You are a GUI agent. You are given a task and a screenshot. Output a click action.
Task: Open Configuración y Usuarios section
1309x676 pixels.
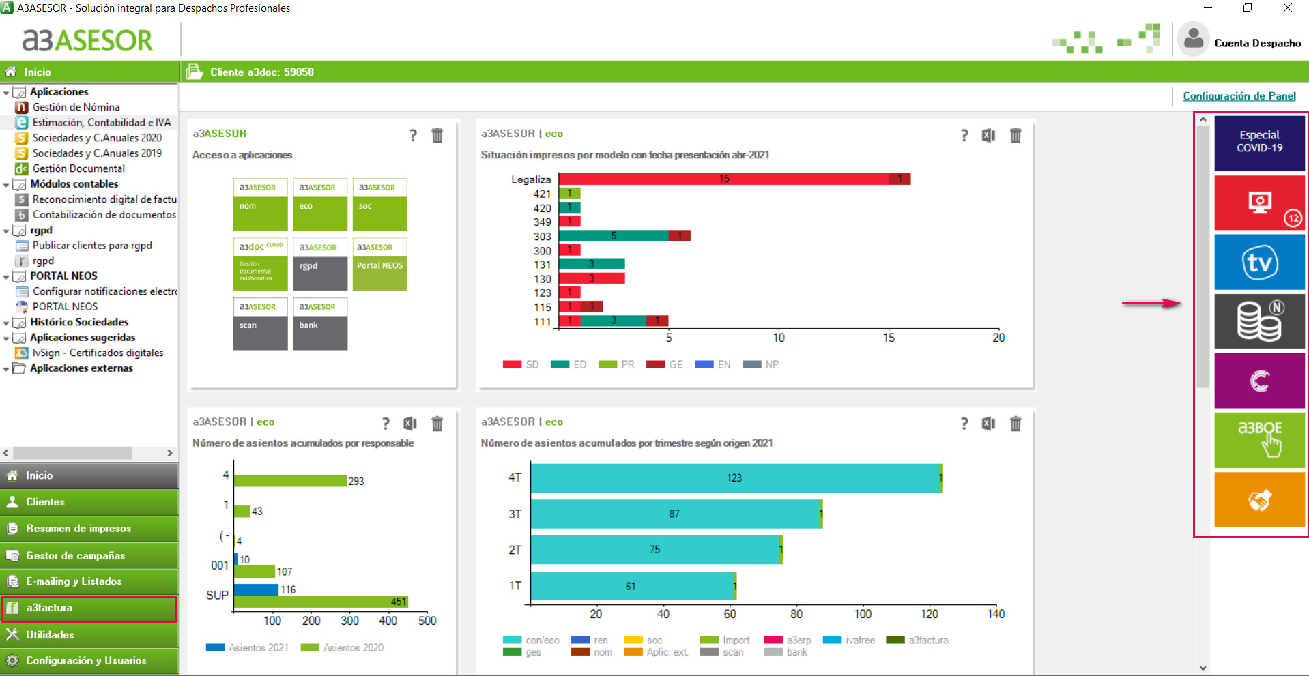click(x=89, y=661)
